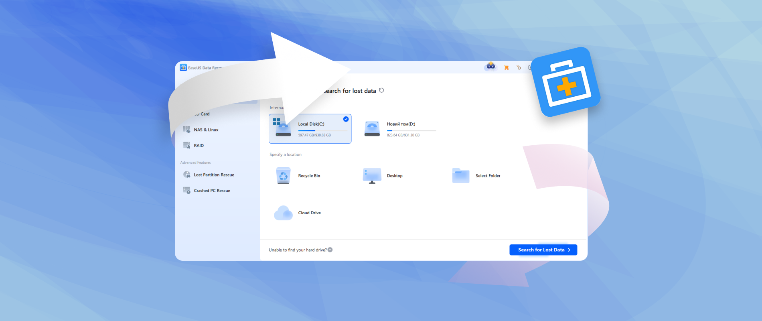Click the Cloud Drive cloud icon
Viewport: 762px width, 321px height.
point(283,213)
